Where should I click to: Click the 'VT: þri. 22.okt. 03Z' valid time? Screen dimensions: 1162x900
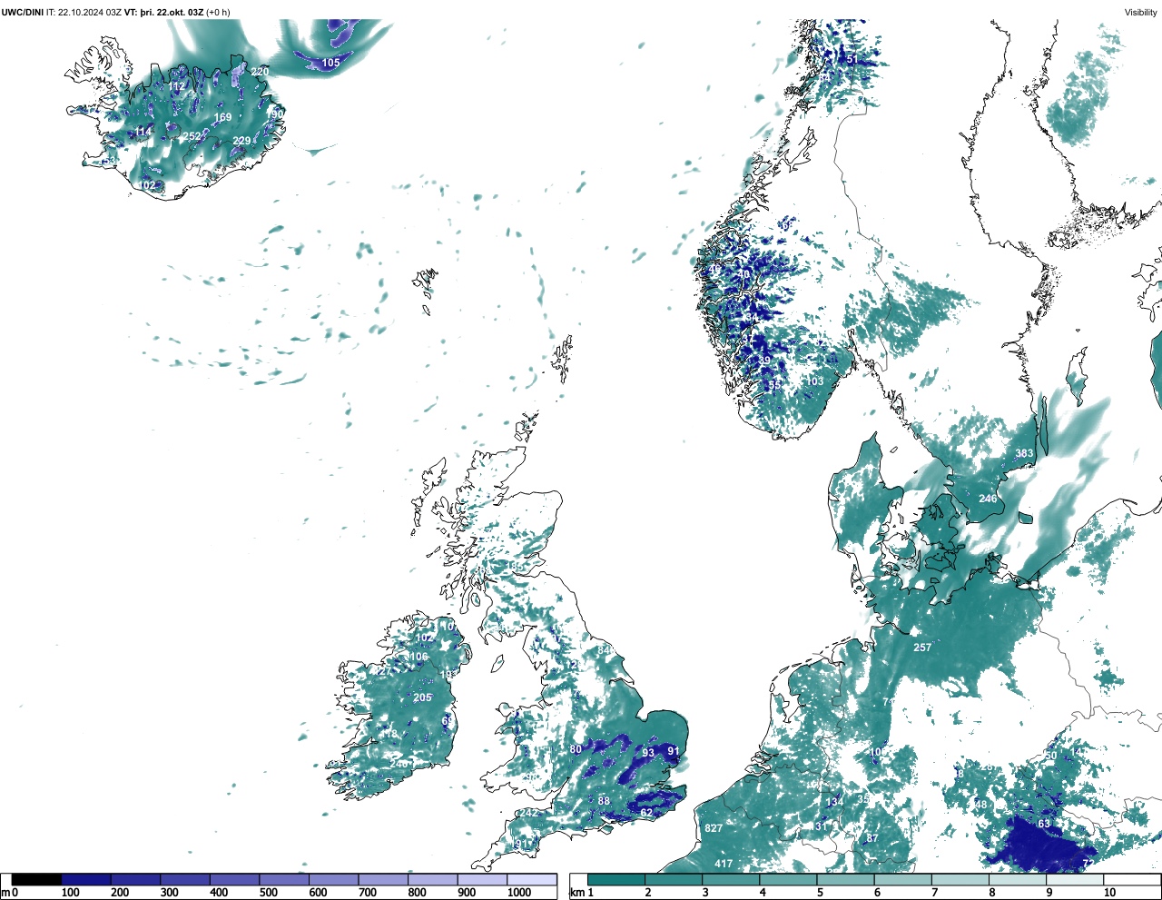163,12
